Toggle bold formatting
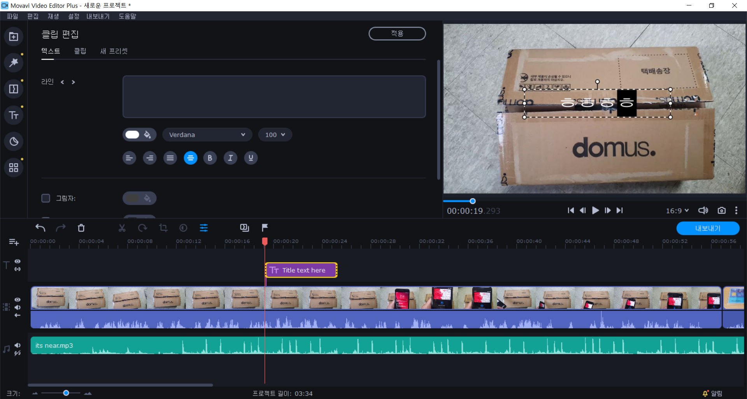 pyautogui.click(x=210, y=158)
